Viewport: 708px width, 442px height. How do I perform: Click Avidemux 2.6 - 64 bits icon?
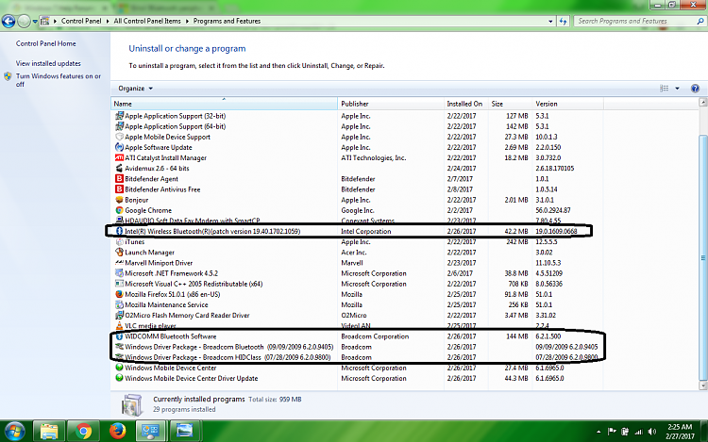pyautogui.click(x=119, y=169)
